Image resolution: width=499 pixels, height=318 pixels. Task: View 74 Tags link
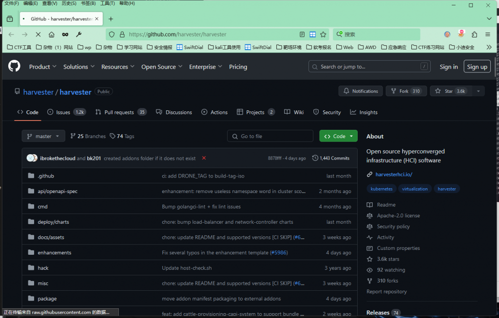point(122,136)
